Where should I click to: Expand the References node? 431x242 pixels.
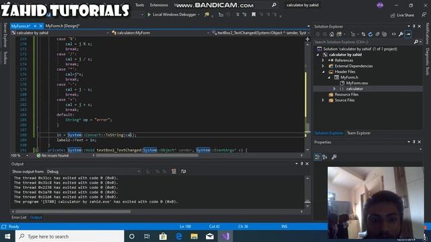point(323,61)
